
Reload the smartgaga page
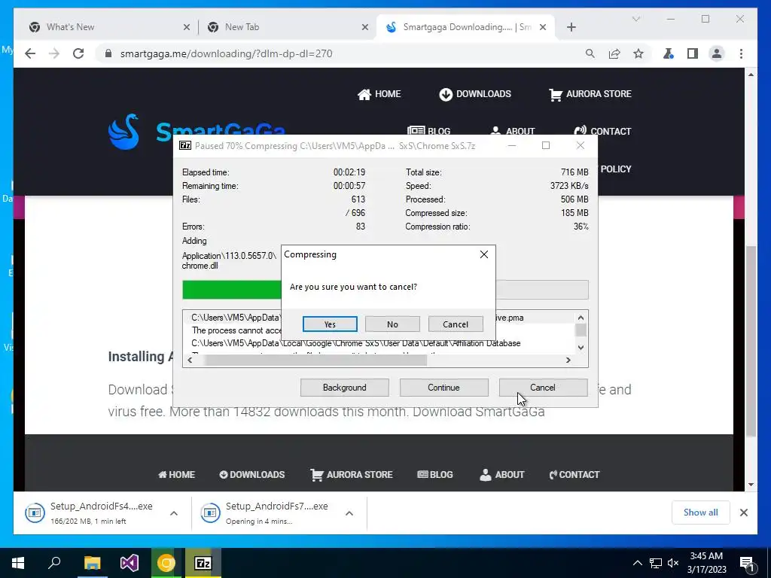pos(78,53)
